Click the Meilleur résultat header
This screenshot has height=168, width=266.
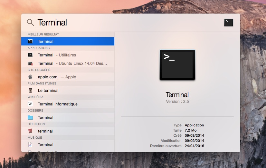pyautogui.click(x=43, y=35)
